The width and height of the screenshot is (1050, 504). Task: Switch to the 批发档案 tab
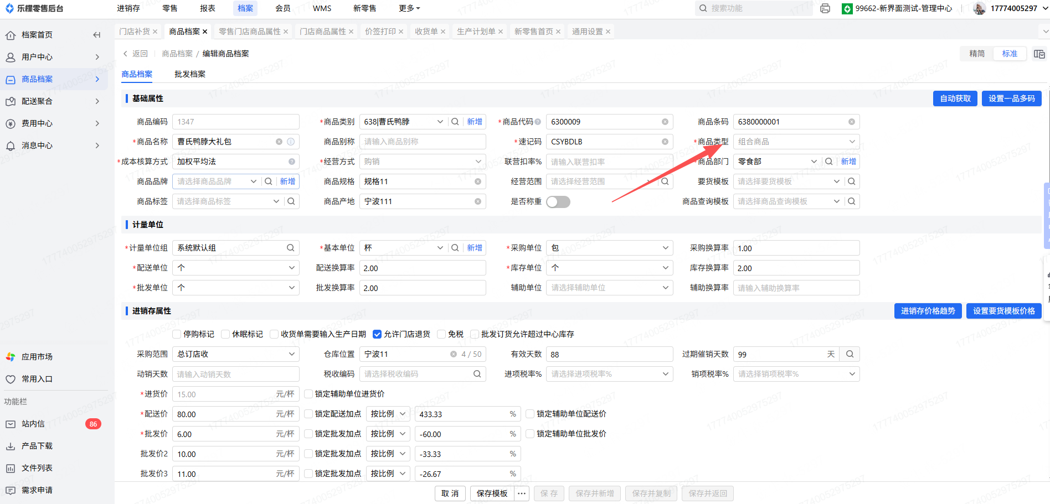pos(190,74)
